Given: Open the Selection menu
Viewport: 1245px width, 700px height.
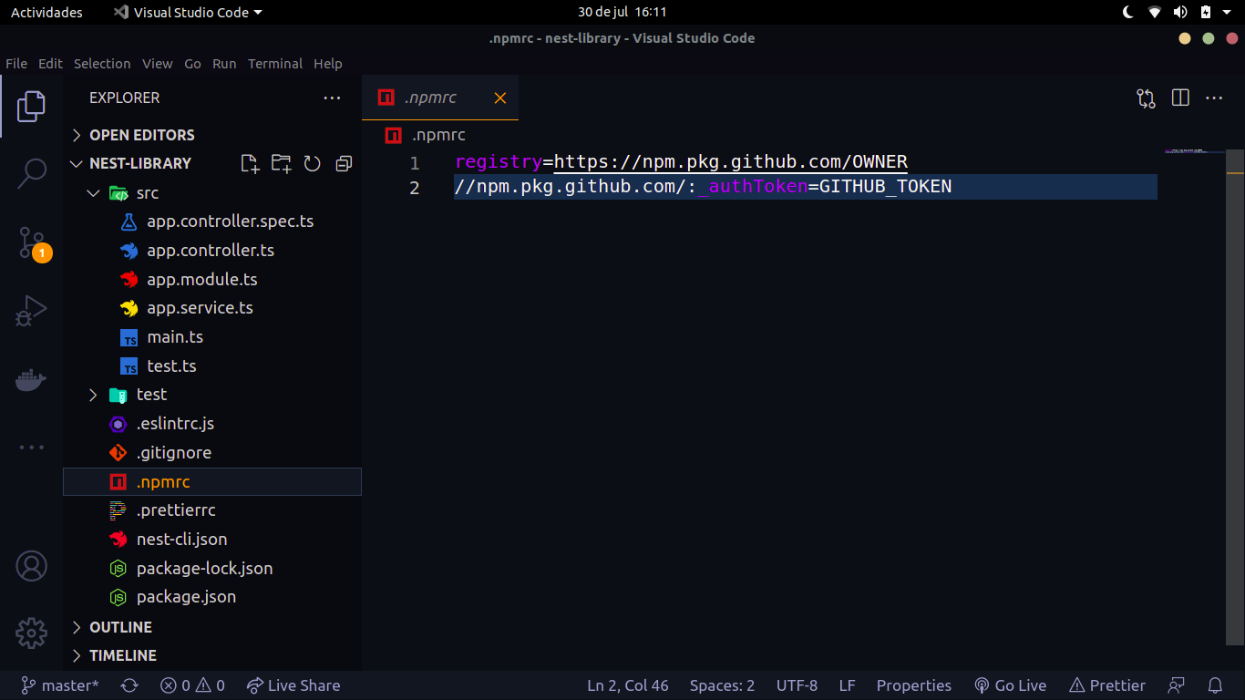Looking at the screenshot, I should [102, 64].
